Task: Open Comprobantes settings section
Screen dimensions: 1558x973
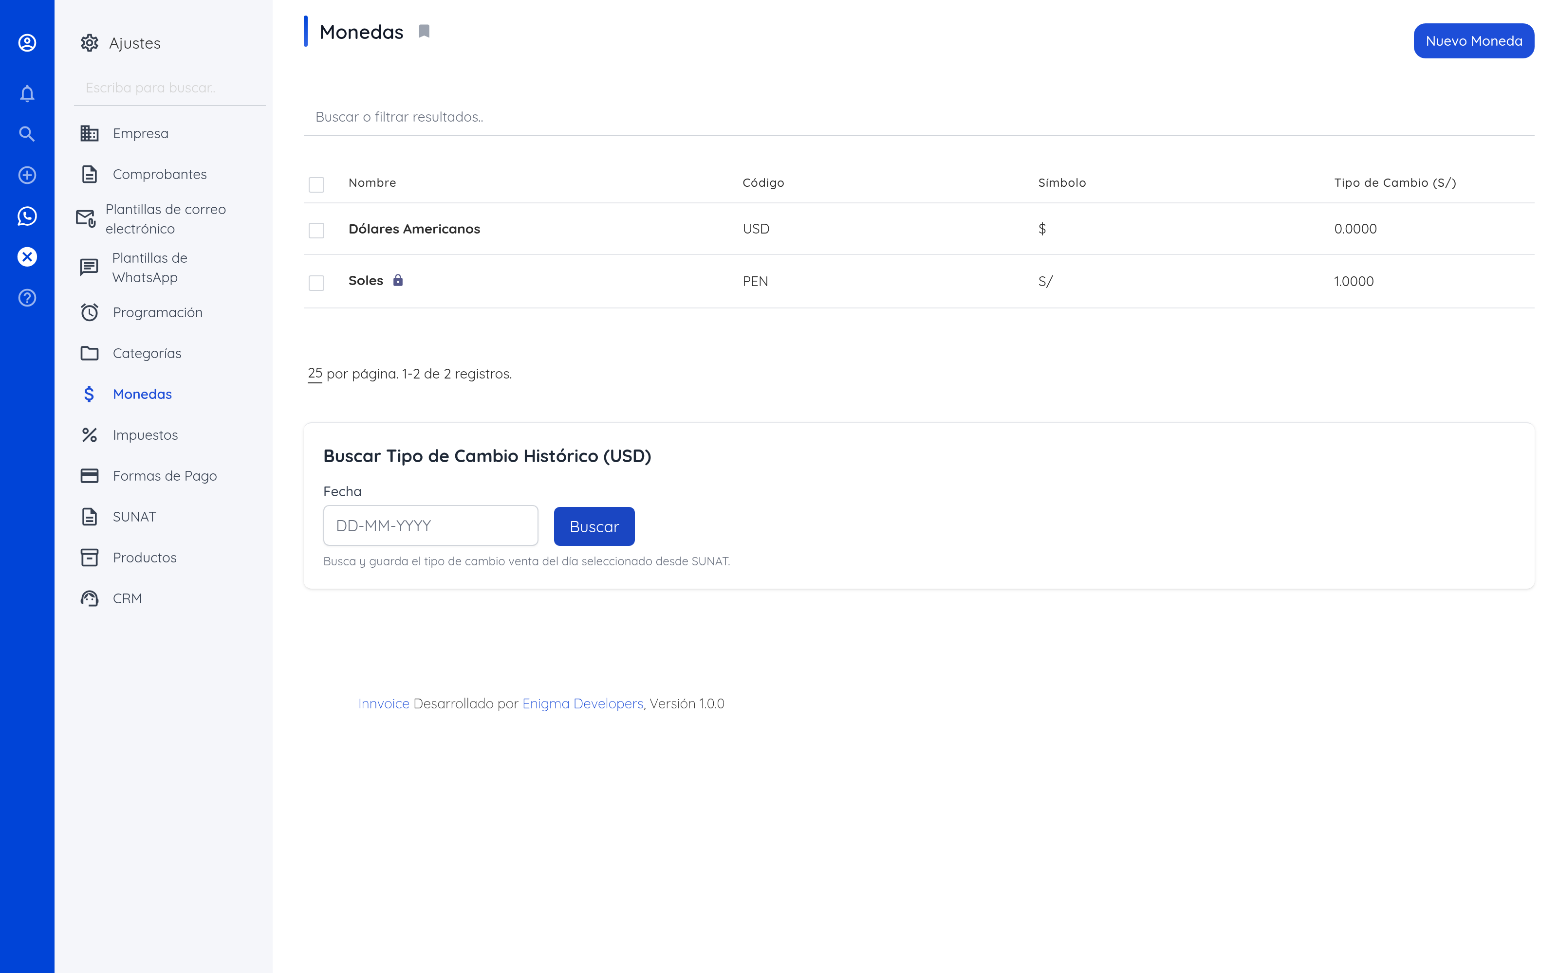Action: coord(160,174)
